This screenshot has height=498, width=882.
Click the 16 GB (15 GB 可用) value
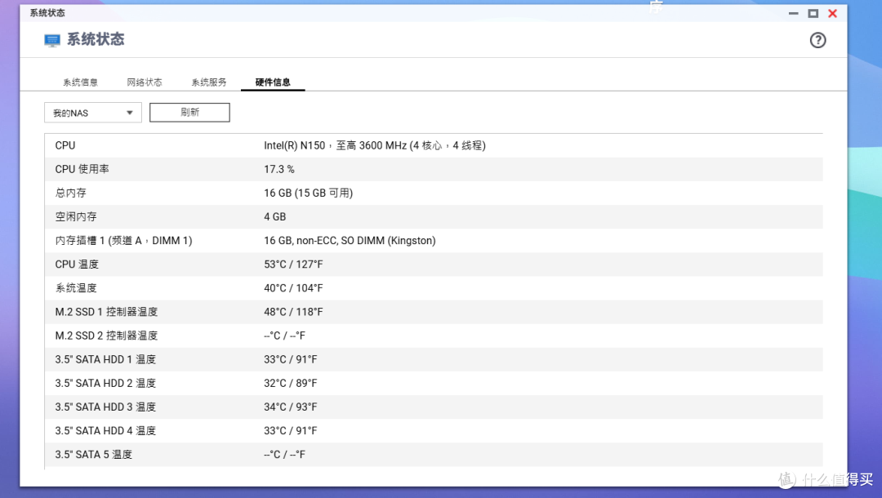pyautogui.click(x=308, y=193)
